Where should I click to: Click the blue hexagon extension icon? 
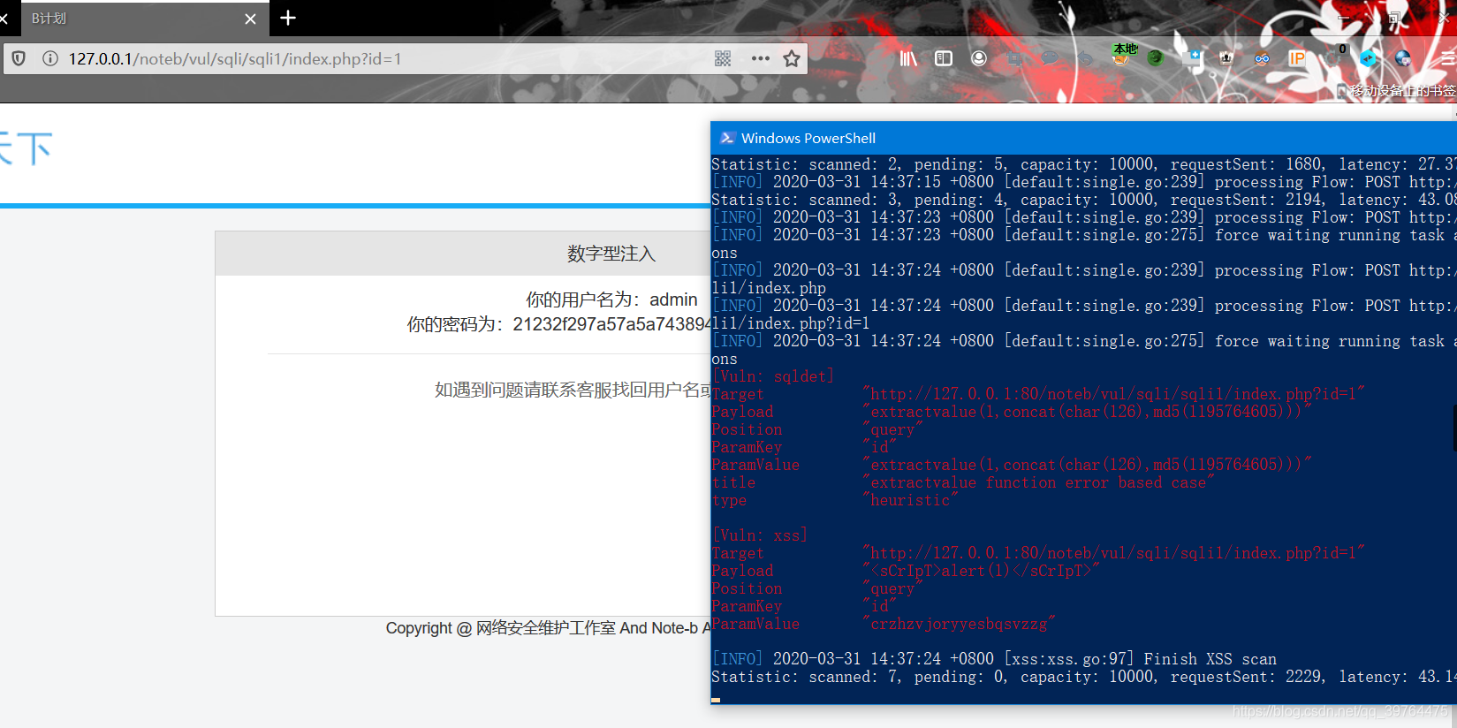(x=1368, y=58)
